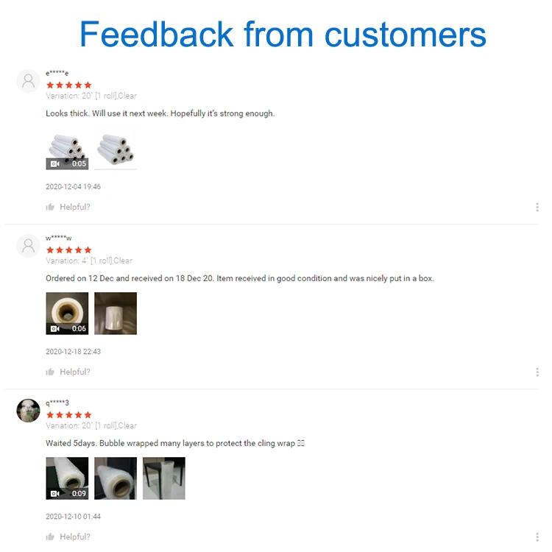Click the q*****3 reviewer profile photo
This screenshot has width=552, height=552.
pyautogui.click(x=28, y=411)
